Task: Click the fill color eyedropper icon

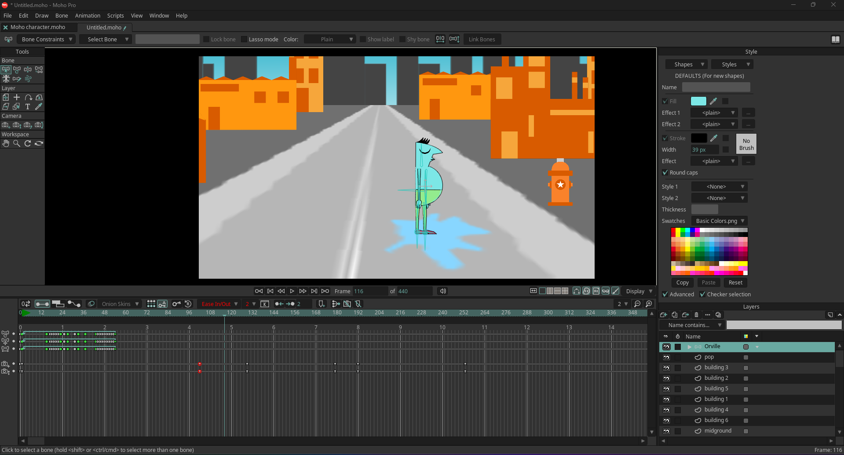Action: [713, 101]
